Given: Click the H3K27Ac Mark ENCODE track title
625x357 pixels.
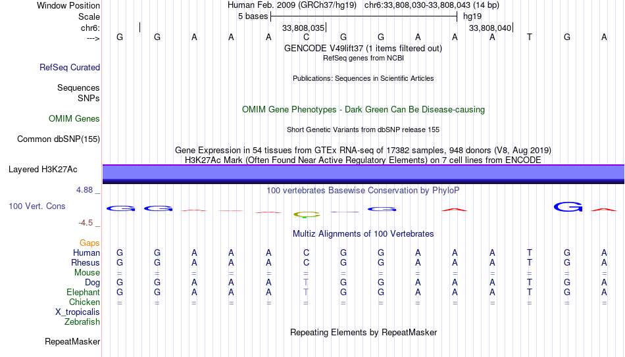Looking at the screenshot, I should [x=363, y=160].
